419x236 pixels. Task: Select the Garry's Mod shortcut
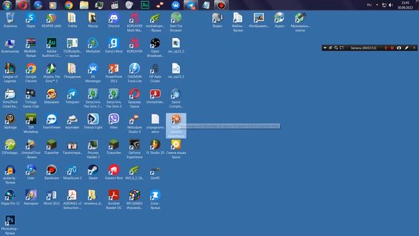pyautogui.click(x=114, y=45)
